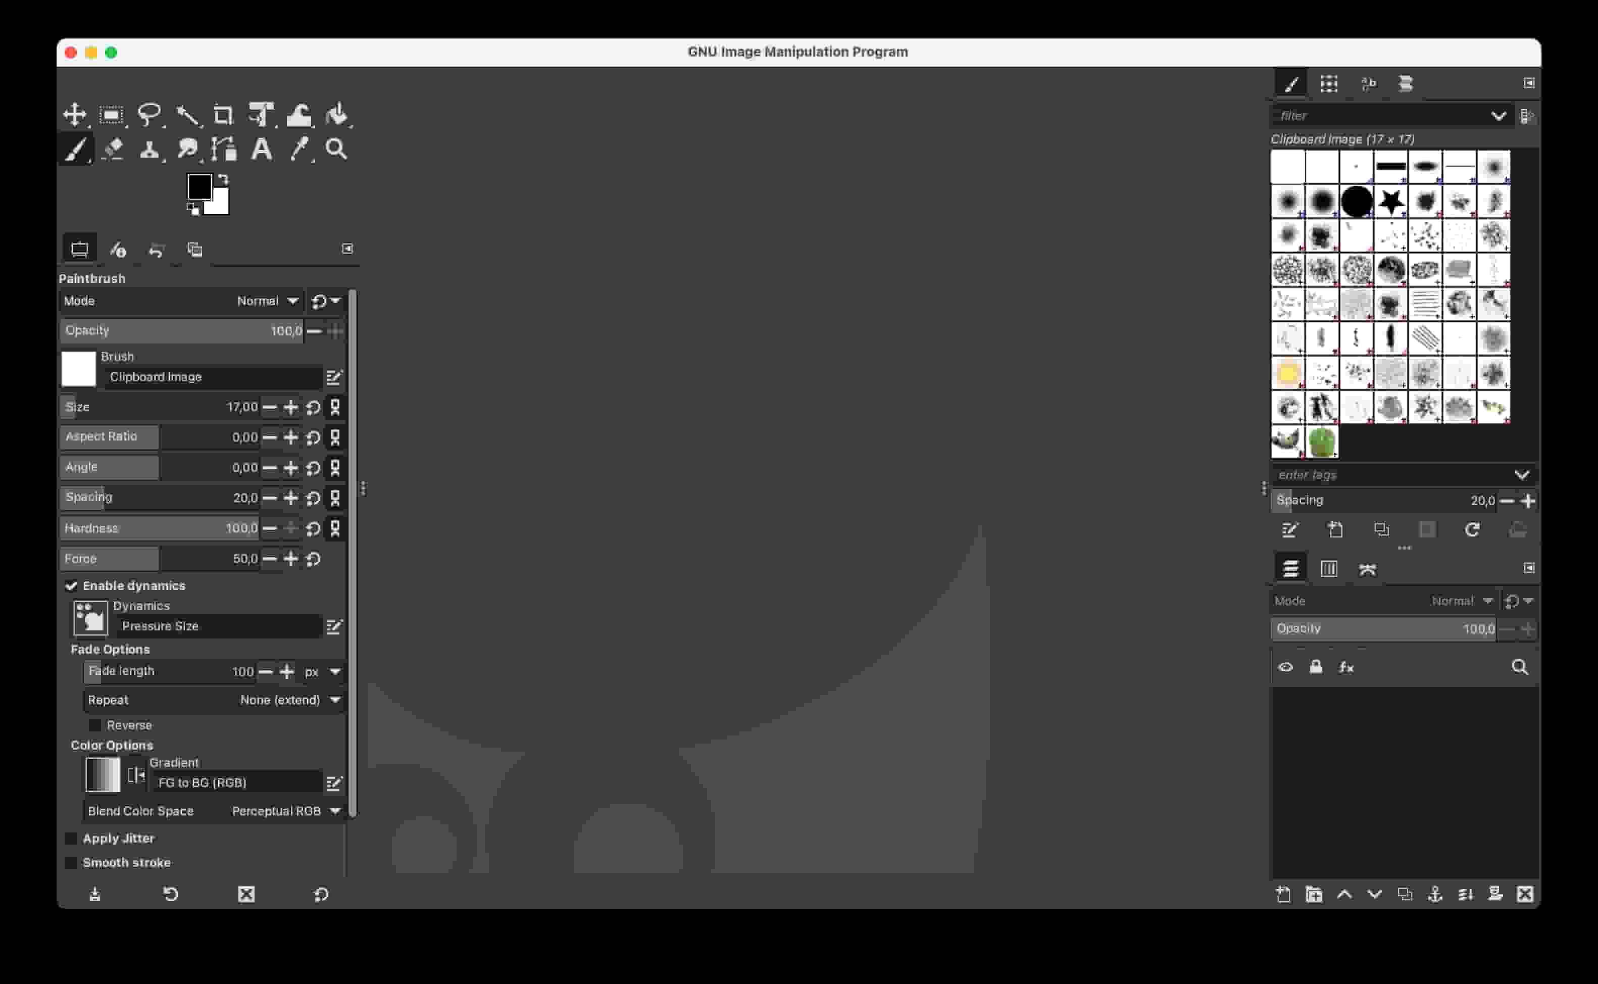Enable the Reverse fade option

click(x=95, y=724)
